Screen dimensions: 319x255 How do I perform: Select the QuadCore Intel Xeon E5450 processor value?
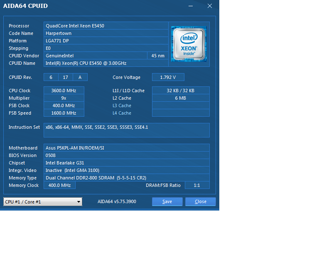pos(106,26)
